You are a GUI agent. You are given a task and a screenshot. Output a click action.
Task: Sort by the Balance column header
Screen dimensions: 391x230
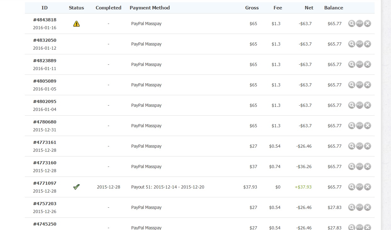(333, 8)
